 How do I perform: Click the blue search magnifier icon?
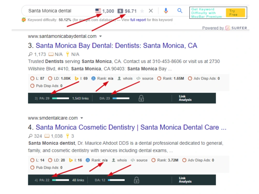pyautogui.click(x=180, y=11)
